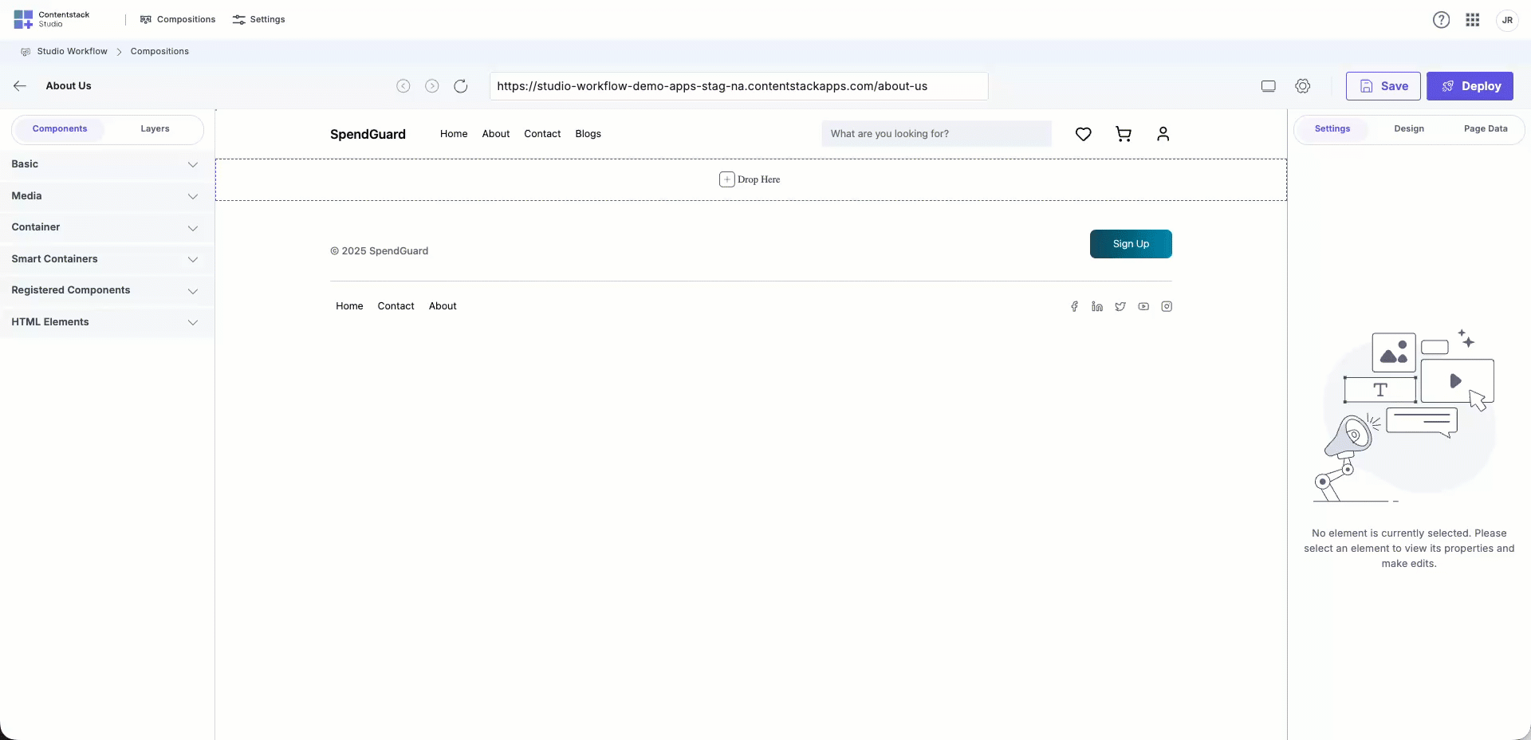This screenshot has width=1531, height=740.
Task: Open Settings in the top navigation
Action: [259, 19]
